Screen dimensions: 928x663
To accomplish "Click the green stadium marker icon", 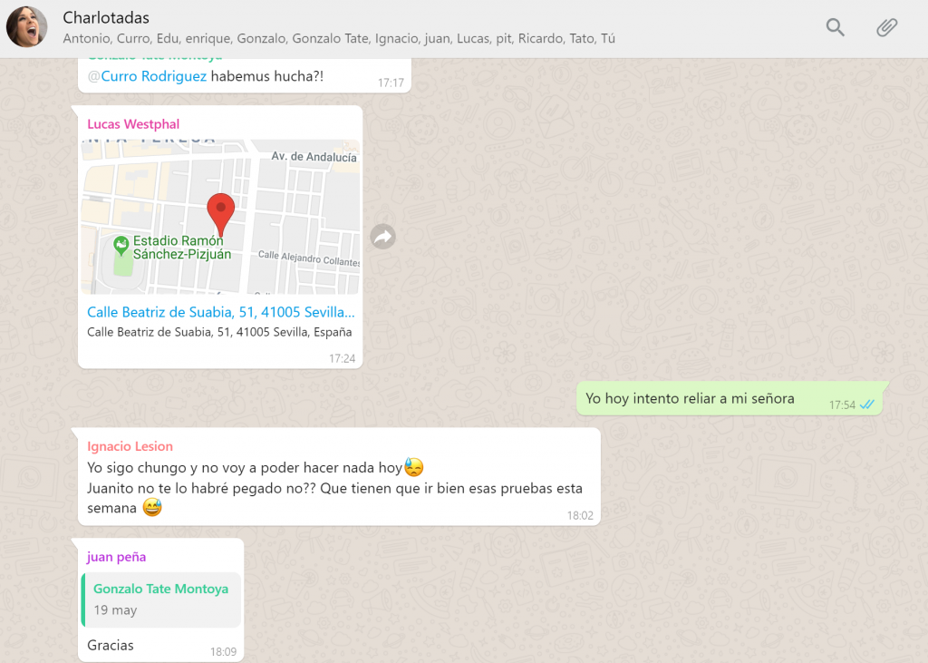I will pos(120,245).
